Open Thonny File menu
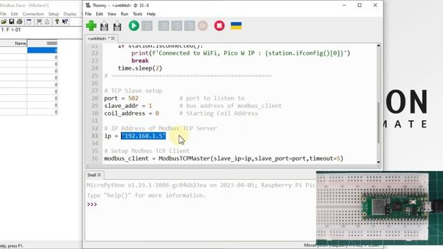443x249 pixels. (x=88, y=14)
